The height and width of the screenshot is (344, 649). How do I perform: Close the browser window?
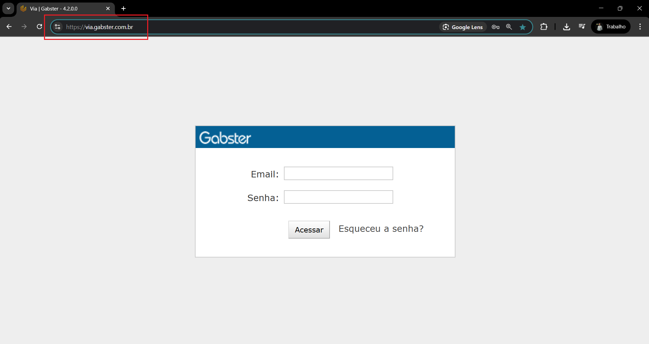pos(639,8)
